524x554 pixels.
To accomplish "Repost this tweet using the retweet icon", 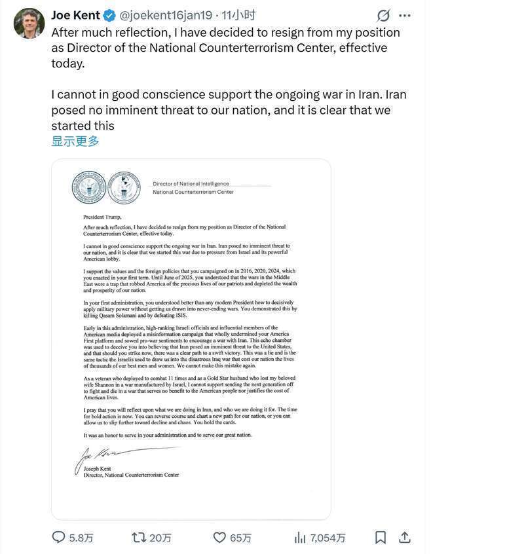I will pos(139,538).
